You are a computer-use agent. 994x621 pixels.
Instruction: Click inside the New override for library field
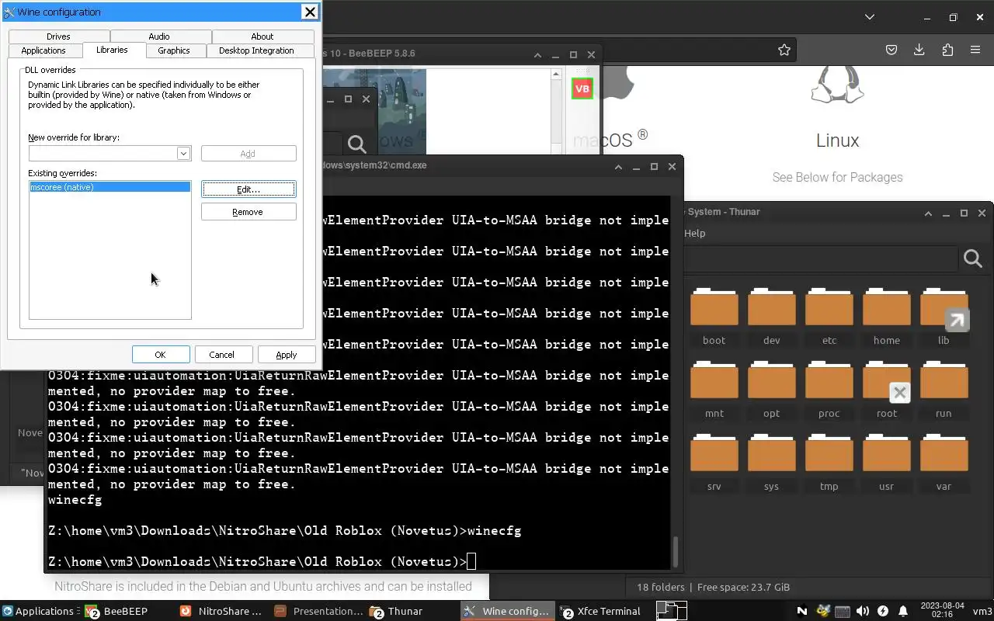103,153
